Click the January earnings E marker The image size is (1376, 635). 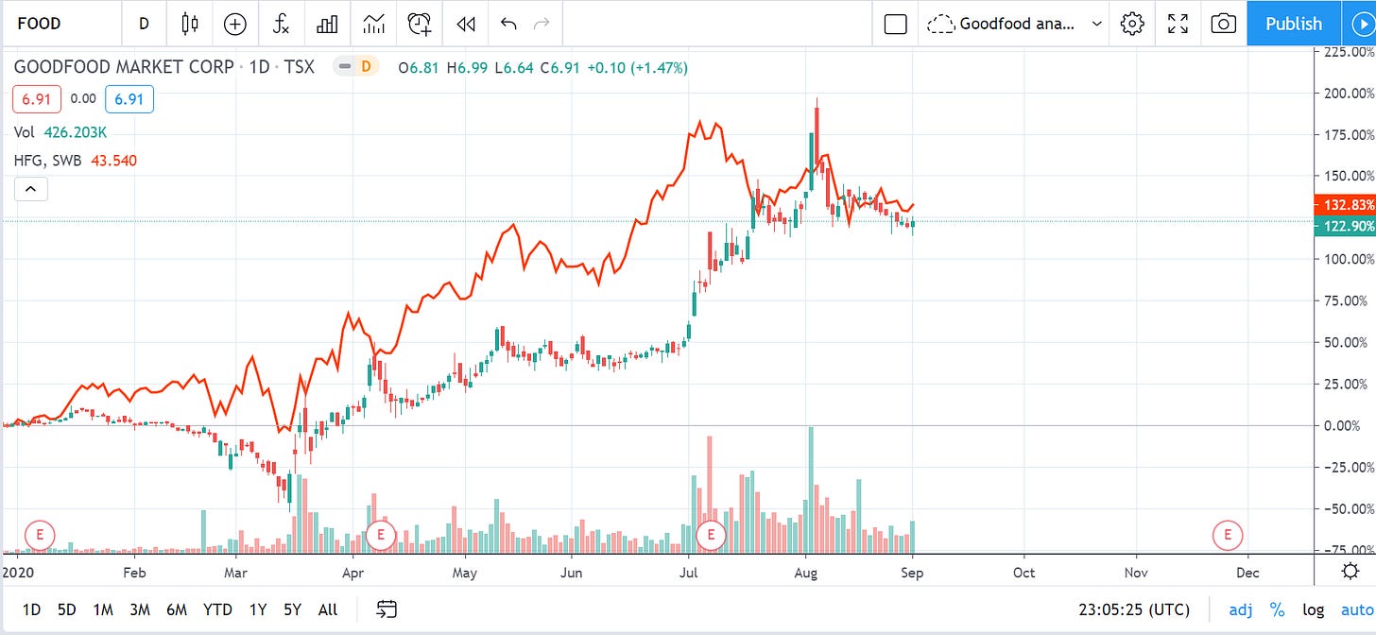coord(40,534)
